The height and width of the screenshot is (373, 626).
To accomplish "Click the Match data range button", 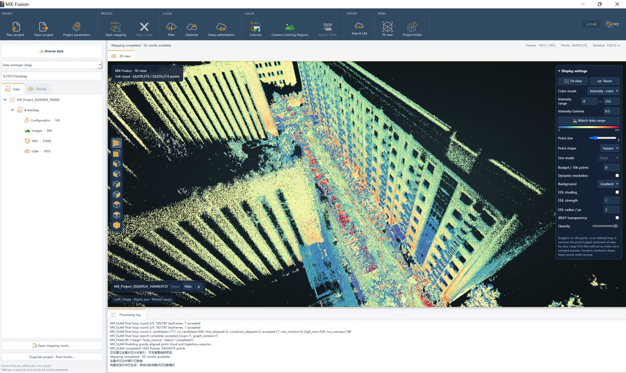I will tap(589, 120).
